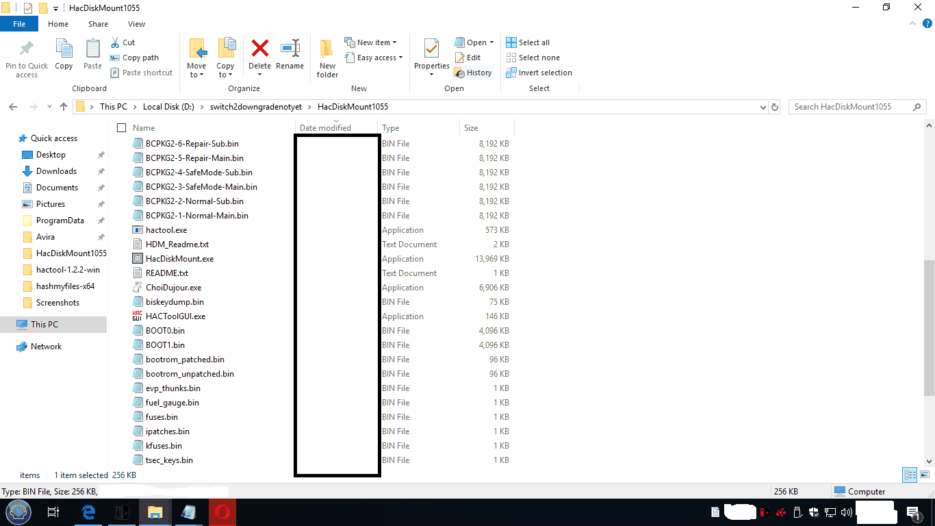Click Paste shortcut in ribbon
935x526 pixels.
pos(142,73)
